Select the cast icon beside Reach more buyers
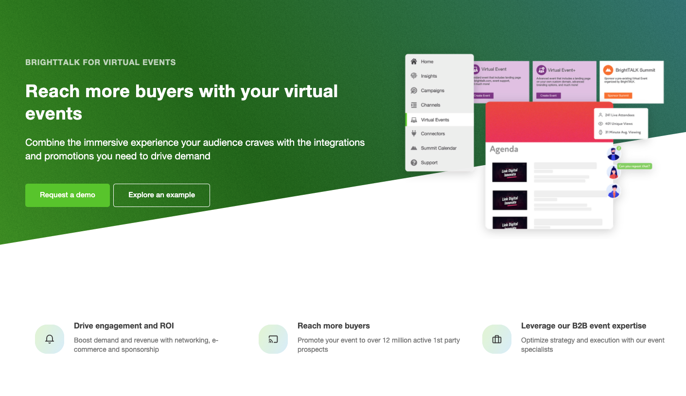 click(x=273, y=339)
